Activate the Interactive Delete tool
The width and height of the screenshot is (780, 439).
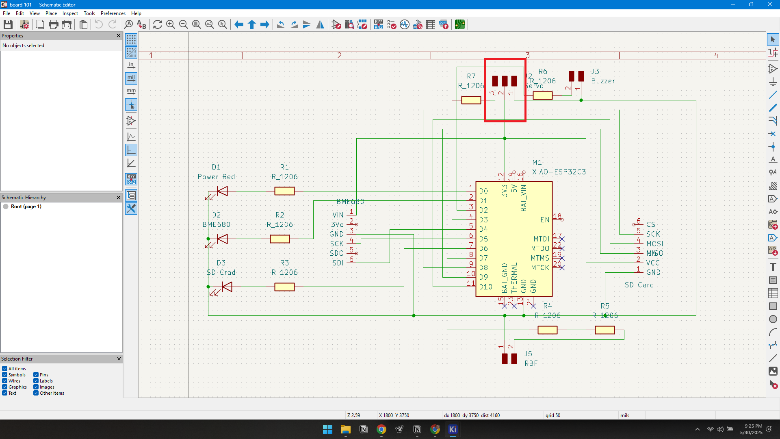click(773, 384)
